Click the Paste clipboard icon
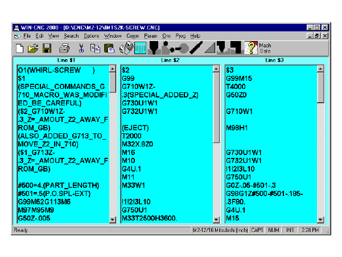342x257 pixels. pos(108,48)
